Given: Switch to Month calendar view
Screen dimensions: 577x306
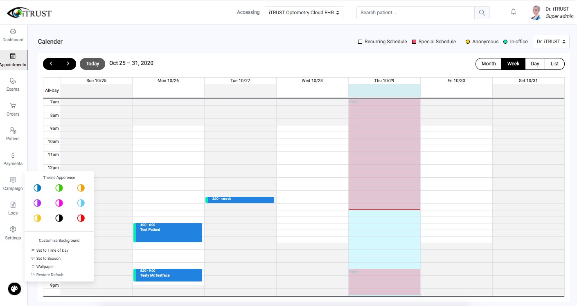Looking at the screenshot, I should tap(489, 64).
